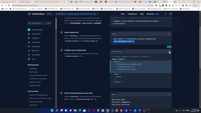This screenshot has width=201, height=113.
Task: Open Showcase in the top navigation
Action: point(150,14)
